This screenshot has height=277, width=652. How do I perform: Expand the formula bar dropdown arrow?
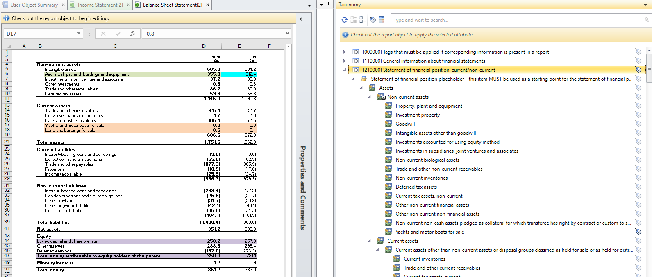coord(287,34)
